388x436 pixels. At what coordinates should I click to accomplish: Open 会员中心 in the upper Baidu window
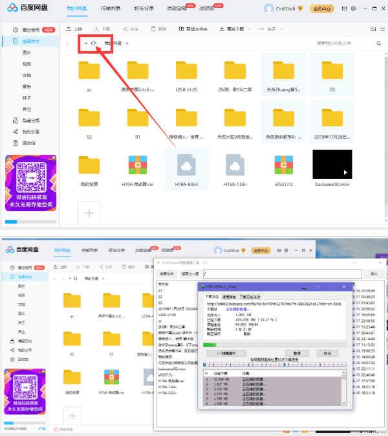(x=321, y=9)
